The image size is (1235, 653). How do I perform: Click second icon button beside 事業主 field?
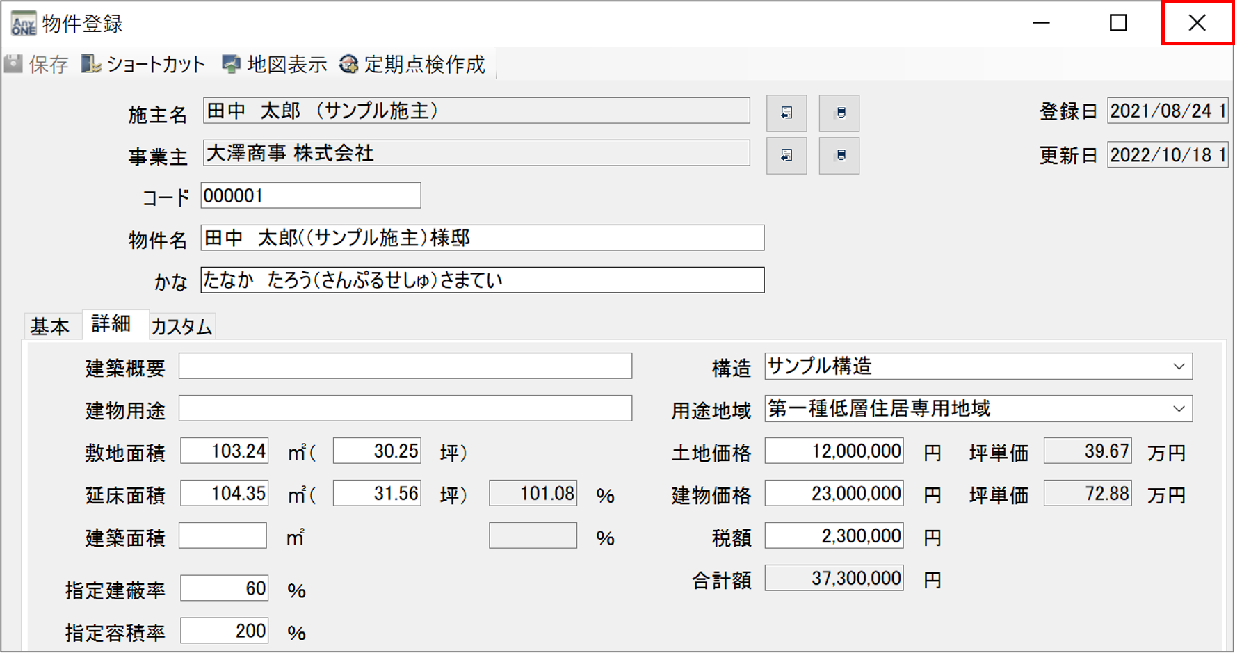(839, 155)
